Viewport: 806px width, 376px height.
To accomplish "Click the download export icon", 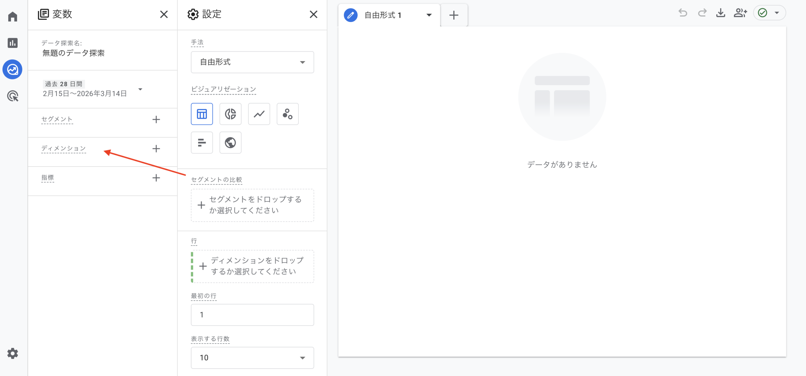I will [x=720, y=13].
